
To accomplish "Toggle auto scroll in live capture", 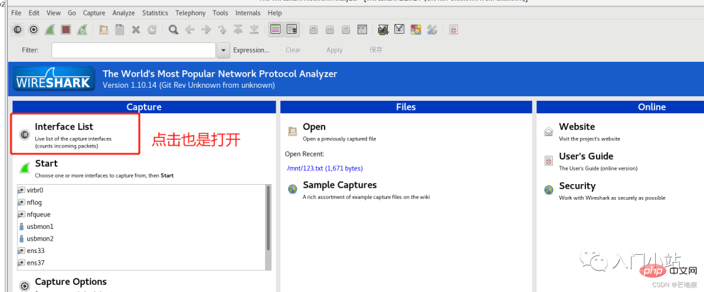I will [292, 30].
